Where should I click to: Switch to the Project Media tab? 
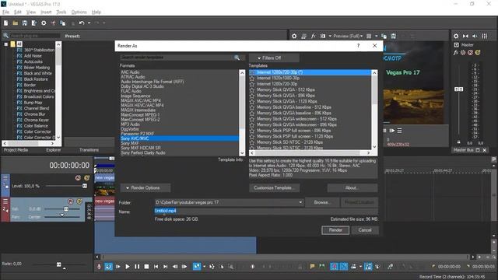click(16, 150)
